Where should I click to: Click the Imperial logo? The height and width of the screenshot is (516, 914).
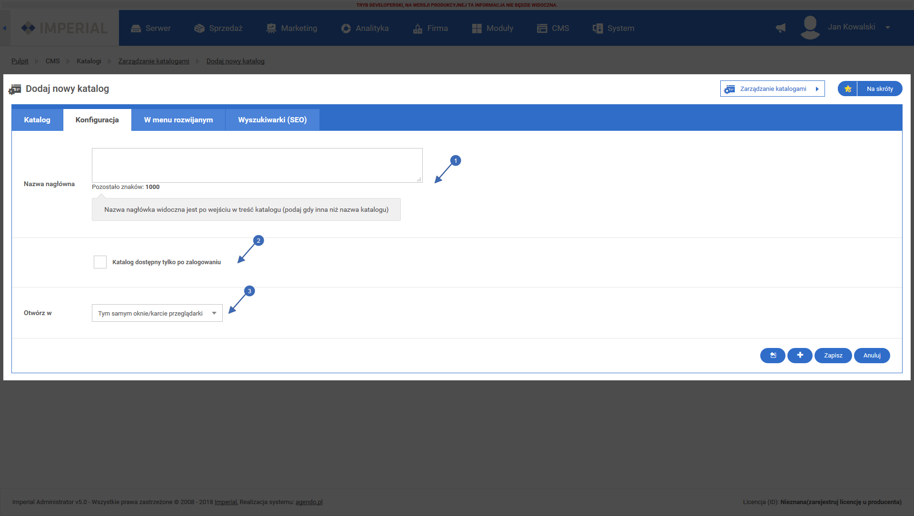[x=64, y=28]
